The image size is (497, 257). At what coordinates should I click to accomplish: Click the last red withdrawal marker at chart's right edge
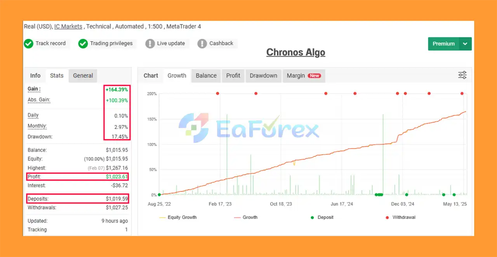pos(462,94)
